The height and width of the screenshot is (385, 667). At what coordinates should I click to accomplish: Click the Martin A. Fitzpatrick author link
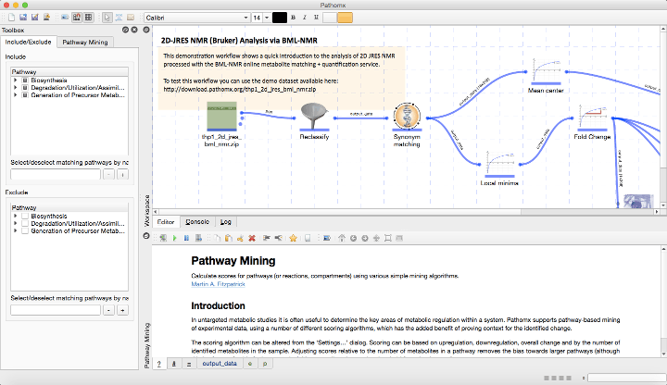220,285
